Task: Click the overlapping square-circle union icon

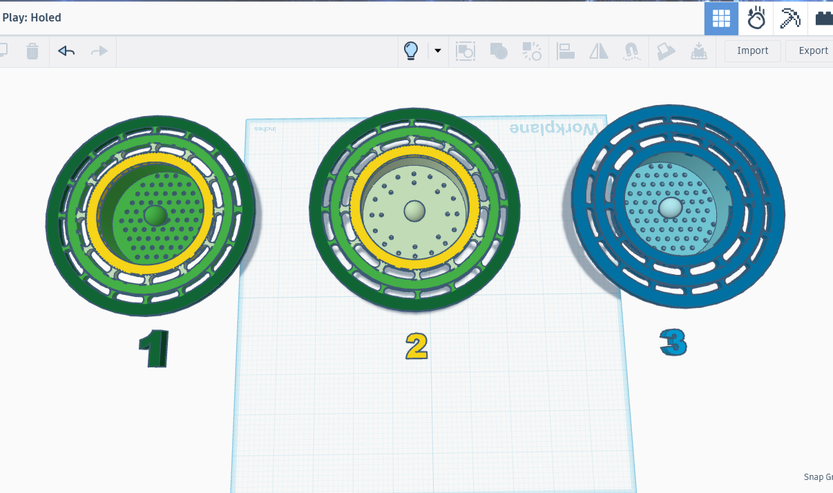Action: 498,51
